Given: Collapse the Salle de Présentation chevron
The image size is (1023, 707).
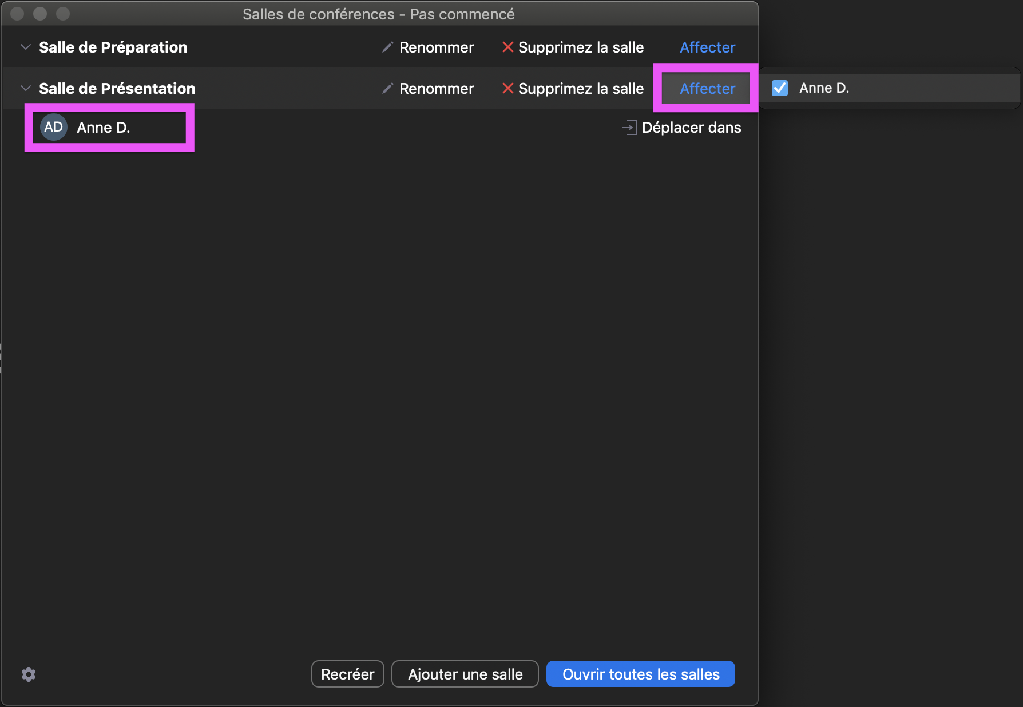Looking at the screenshot, I should point(25,89).
